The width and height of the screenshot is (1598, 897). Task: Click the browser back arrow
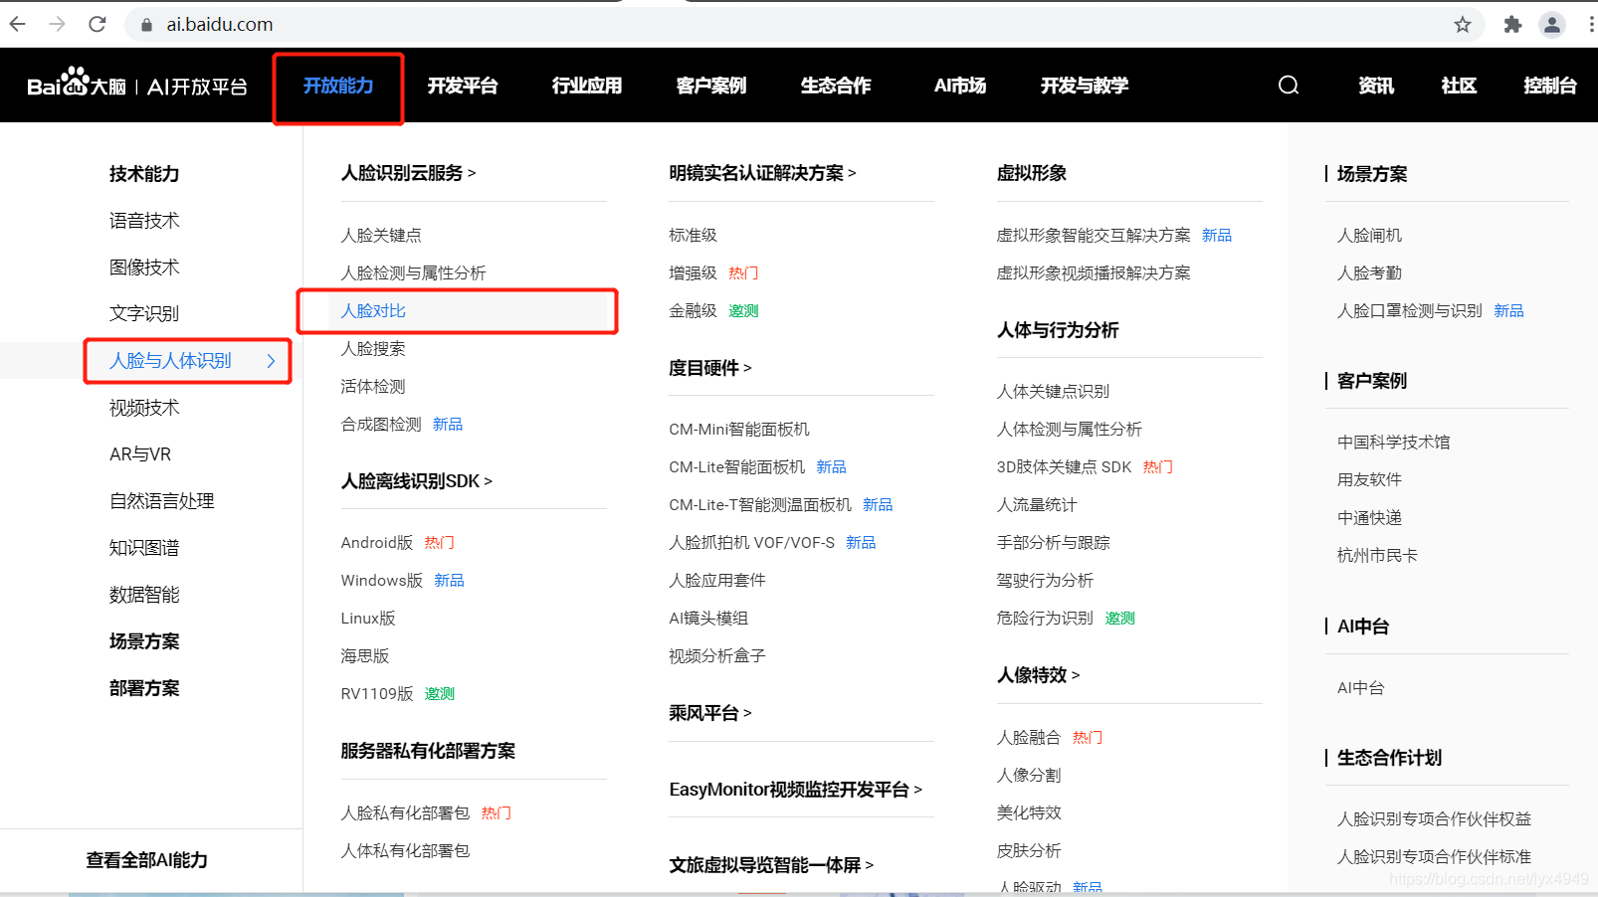18,24
